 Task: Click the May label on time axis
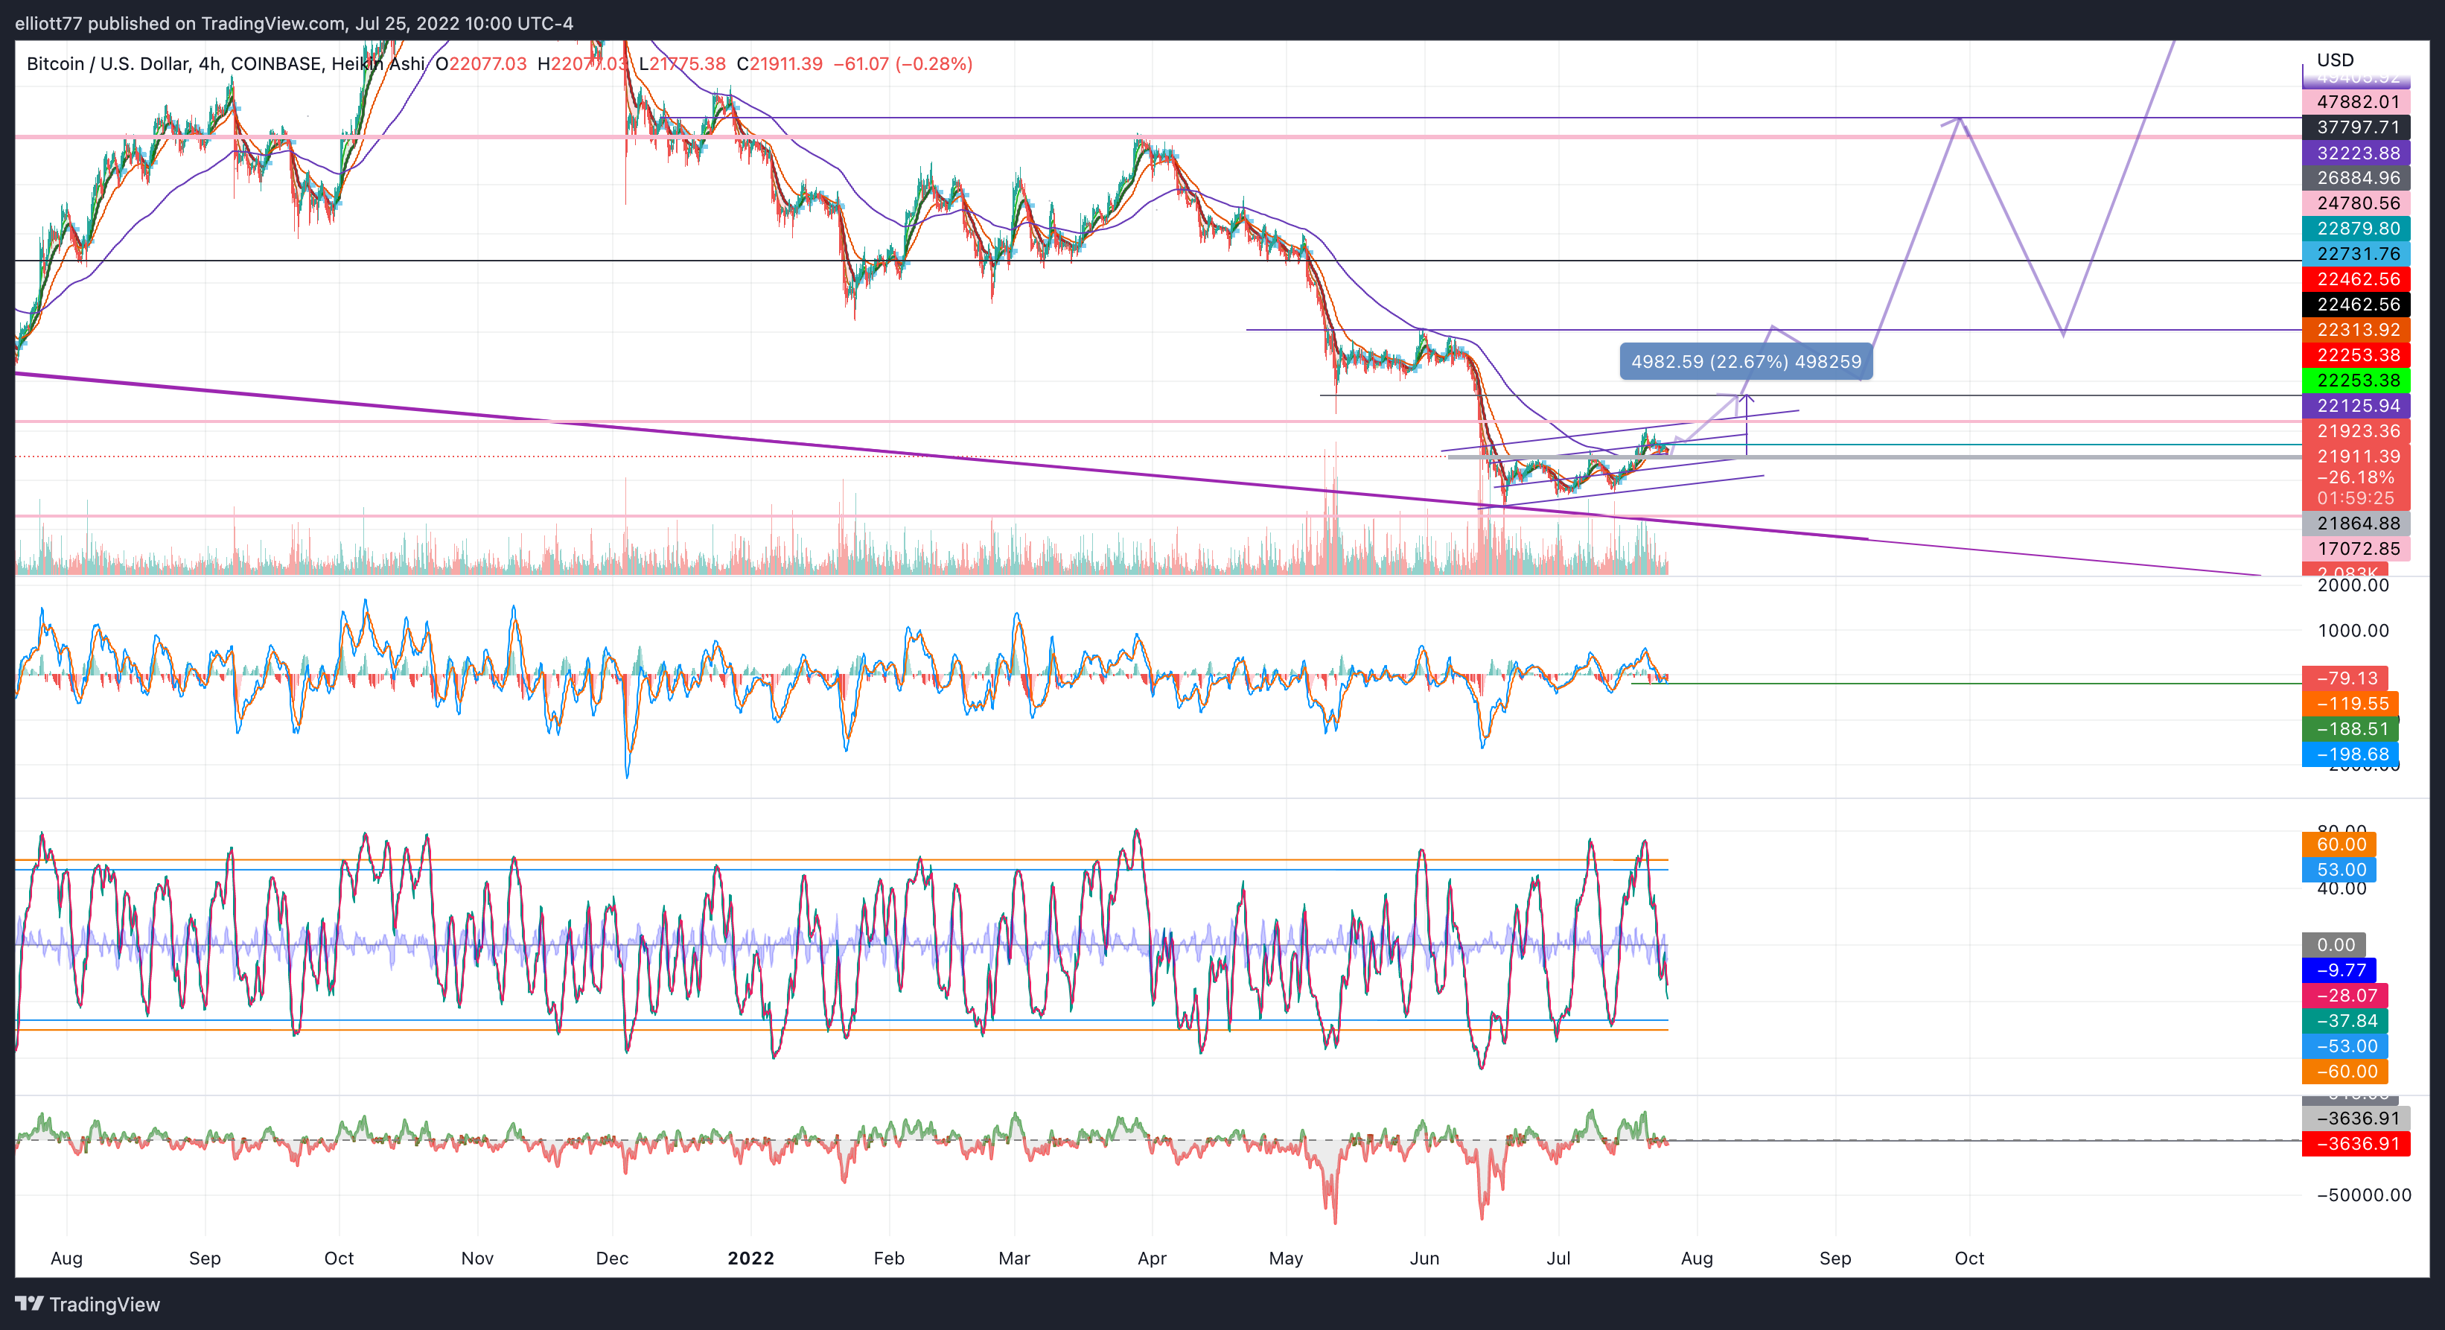[1286, 1259]
